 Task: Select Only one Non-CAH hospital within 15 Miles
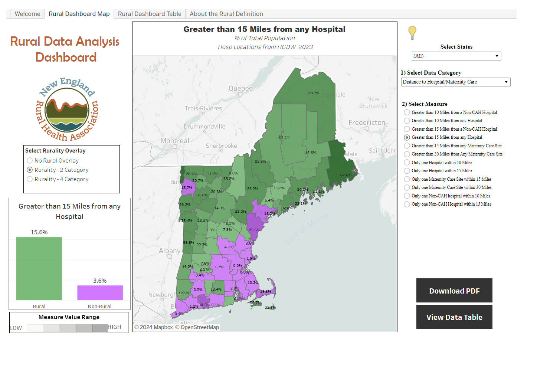pyautogui.click(x=407, y=204)
